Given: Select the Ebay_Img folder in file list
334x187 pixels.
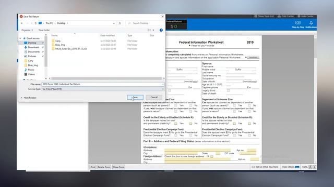Looking at the screenshot, I should point(60,45).
